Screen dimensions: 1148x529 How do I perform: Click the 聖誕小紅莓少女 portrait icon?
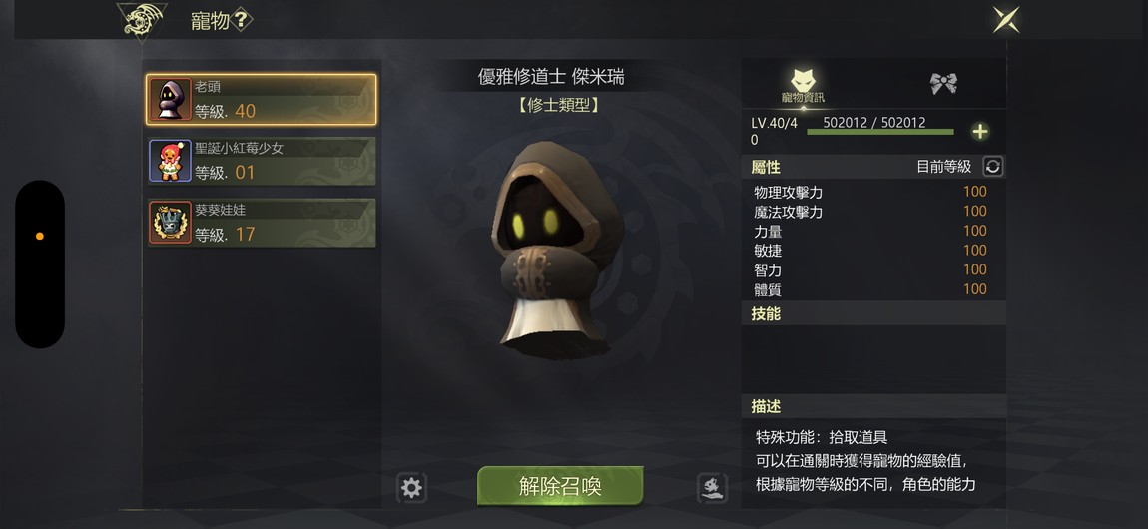[171, 161]
